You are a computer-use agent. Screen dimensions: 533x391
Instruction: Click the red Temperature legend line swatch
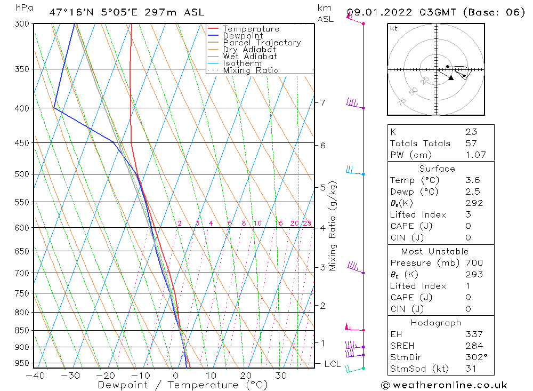213,28
